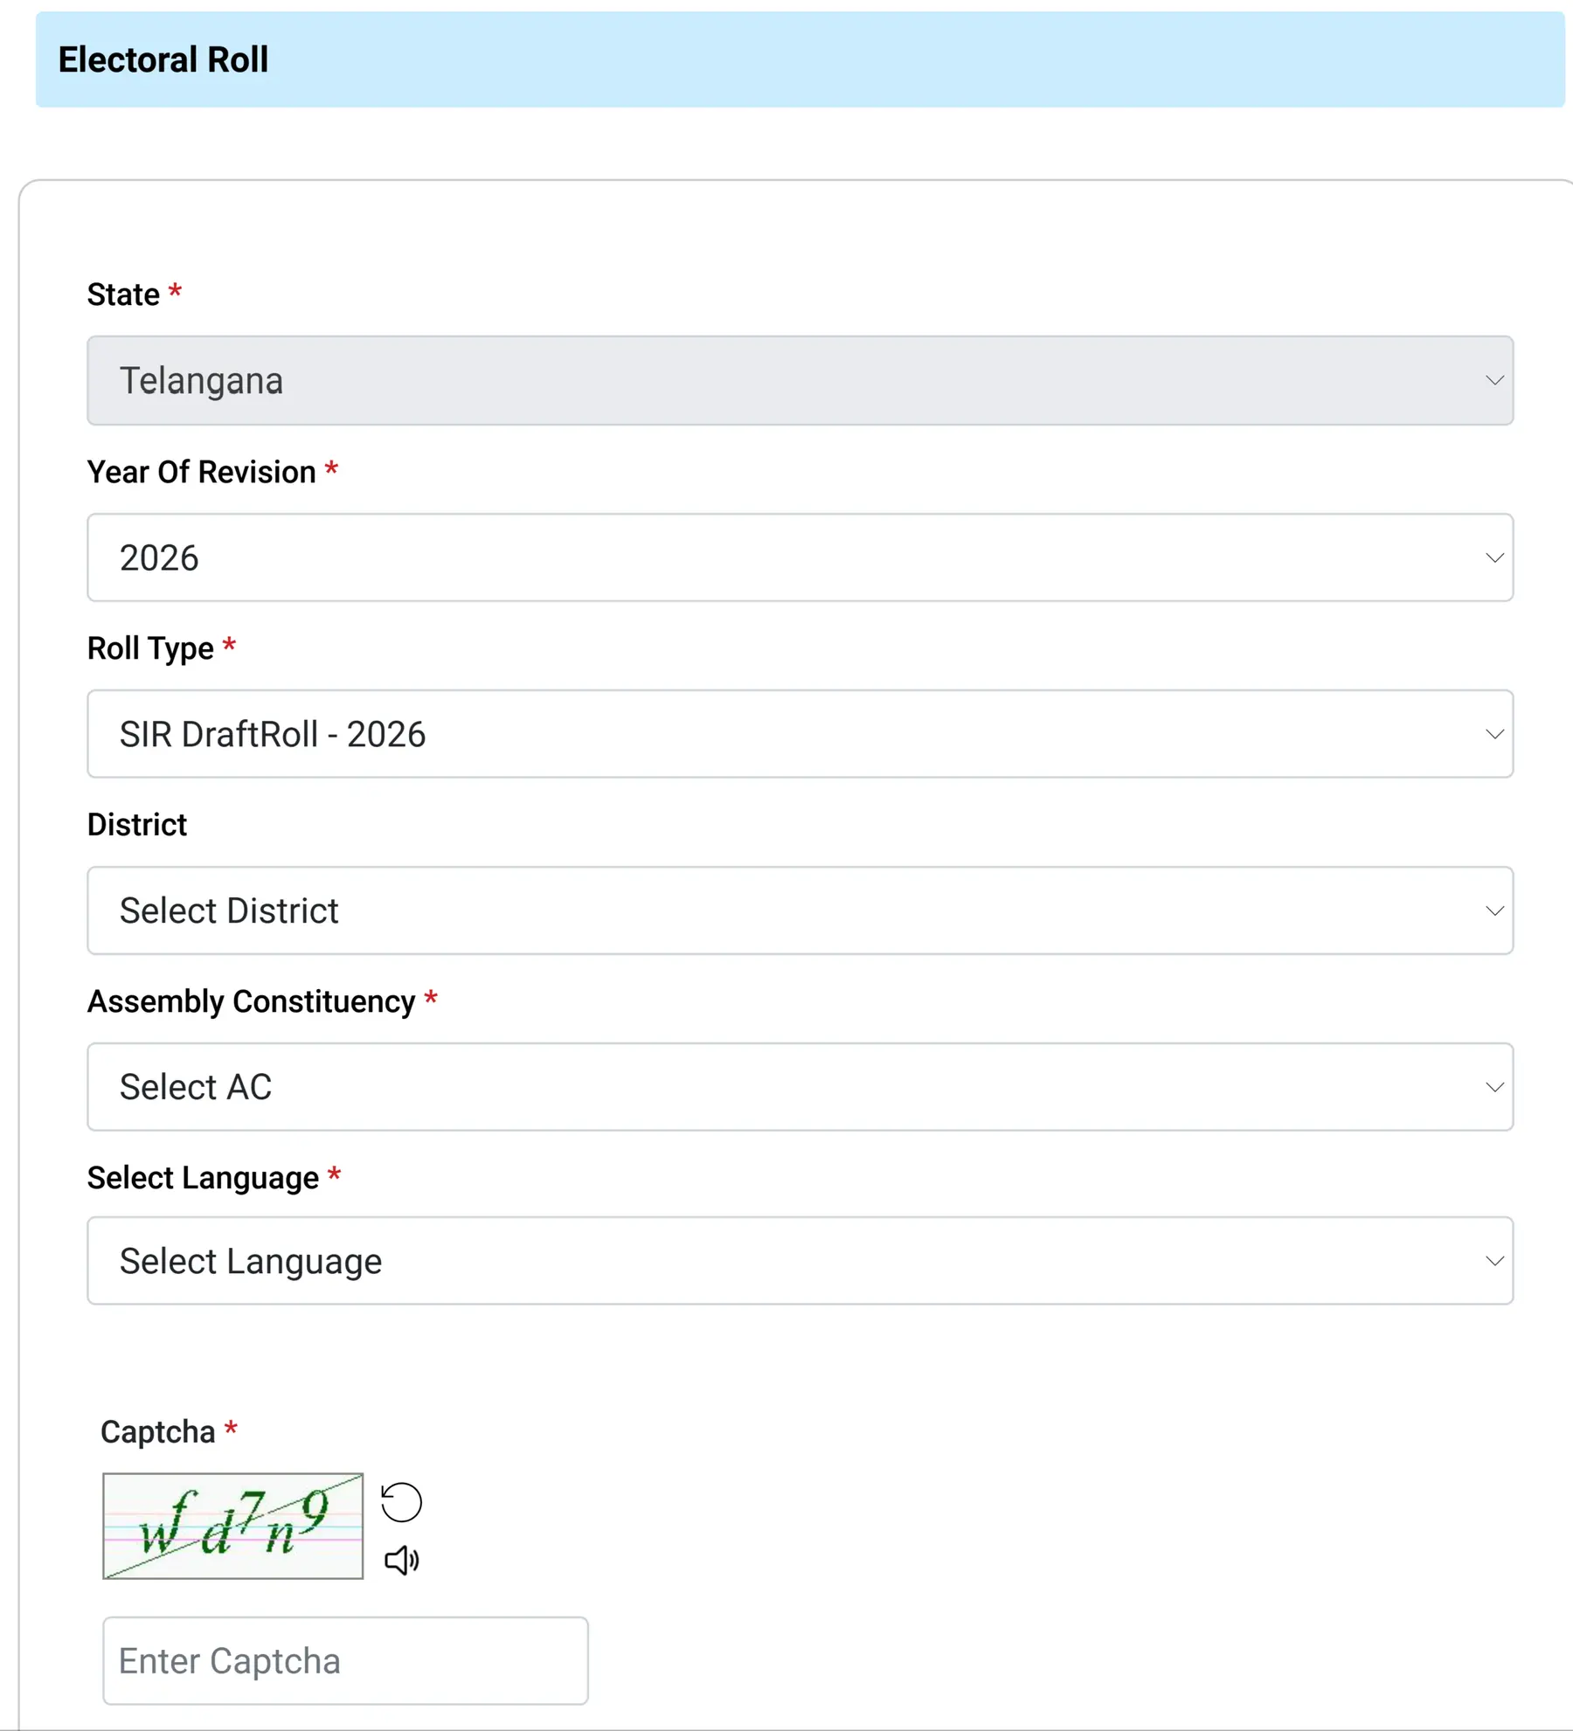The height and width of the screenshot is (1731, 1573).
Task: Click the Electoral Roll header banner
Action: (800, 59)
